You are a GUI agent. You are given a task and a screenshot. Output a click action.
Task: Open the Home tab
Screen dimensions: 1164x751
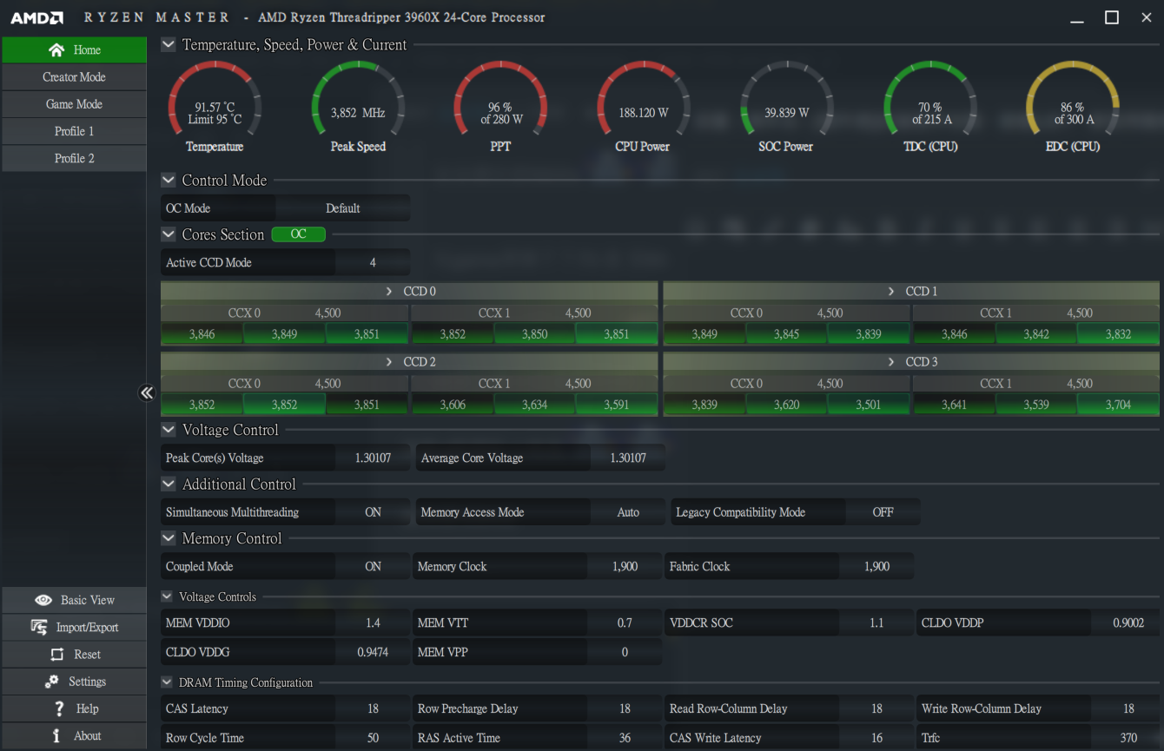click(75, 49)
